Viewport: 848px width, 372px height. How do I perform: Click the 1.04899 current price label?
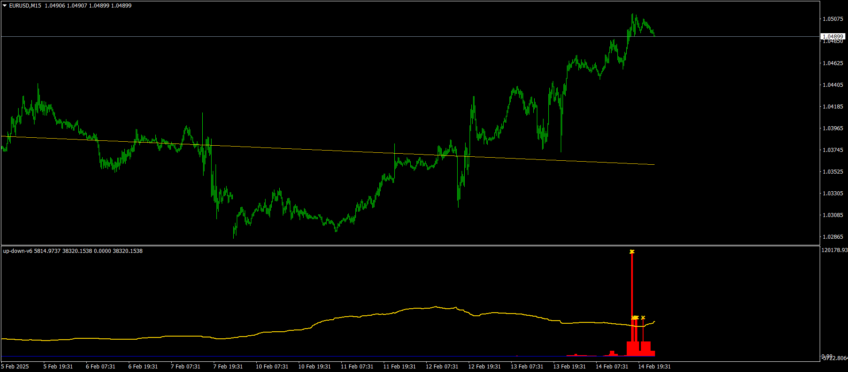click(833, 36)
